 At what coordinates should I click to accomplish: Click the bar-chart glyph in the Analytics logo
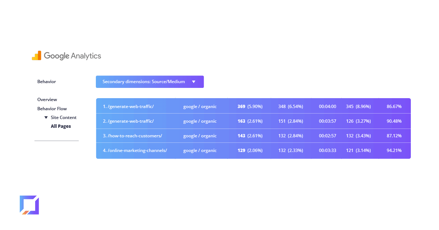click(x=37, y=55)
